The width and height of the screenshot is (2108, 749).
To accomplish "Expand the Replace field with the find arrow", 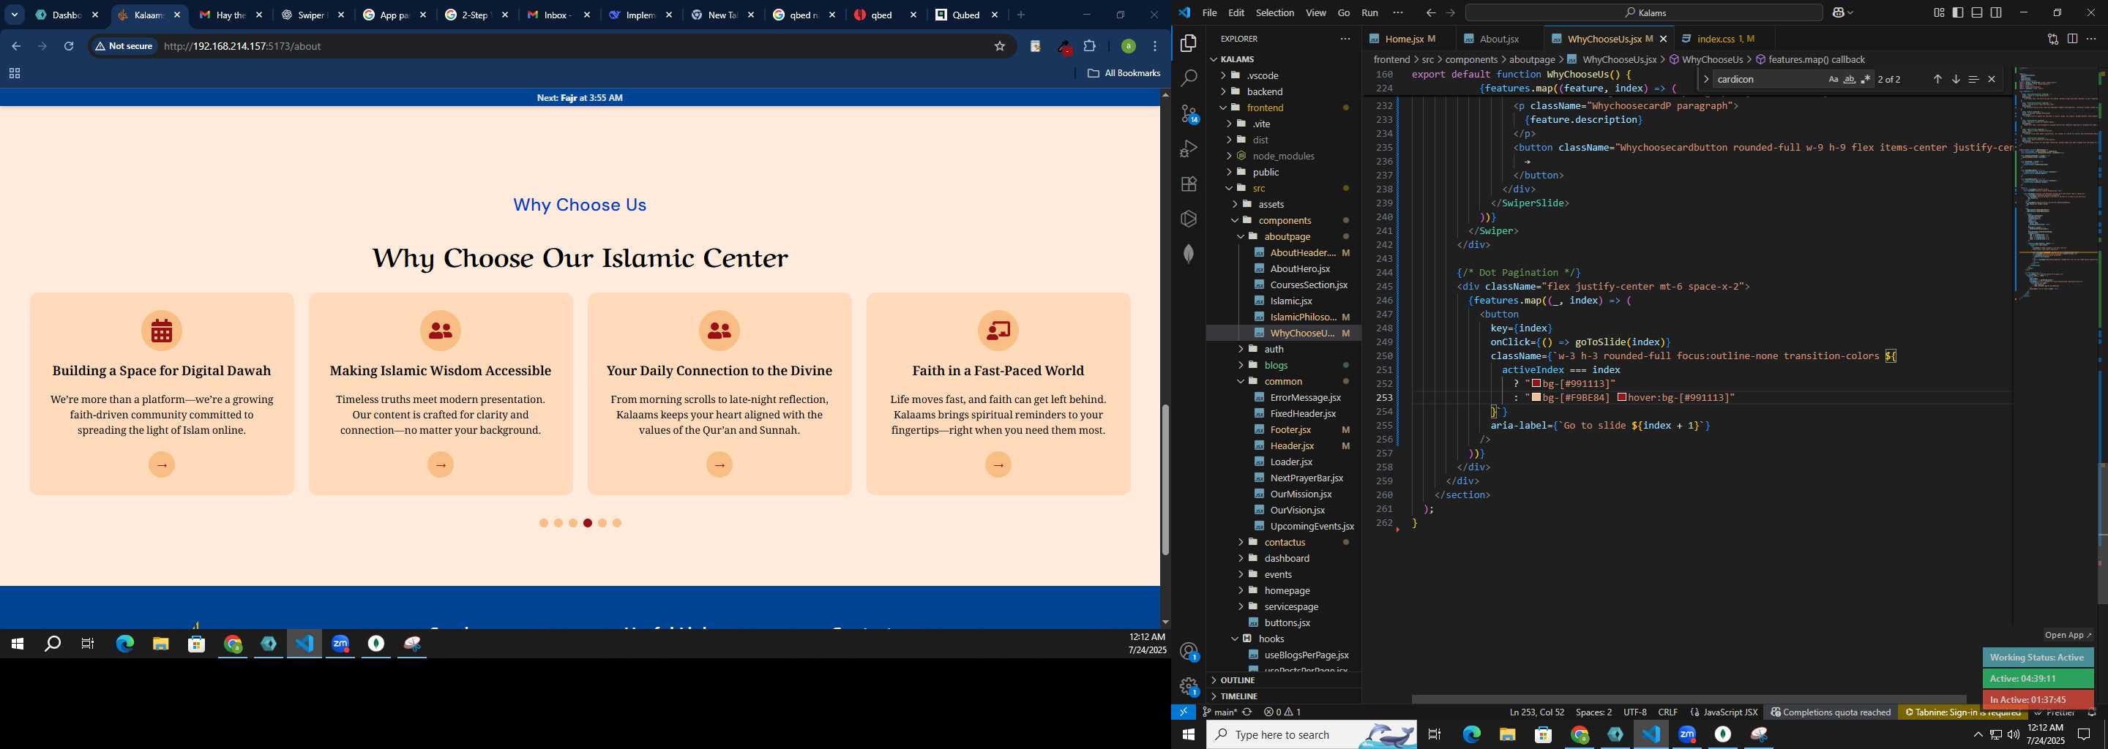I will (1705, 79).
